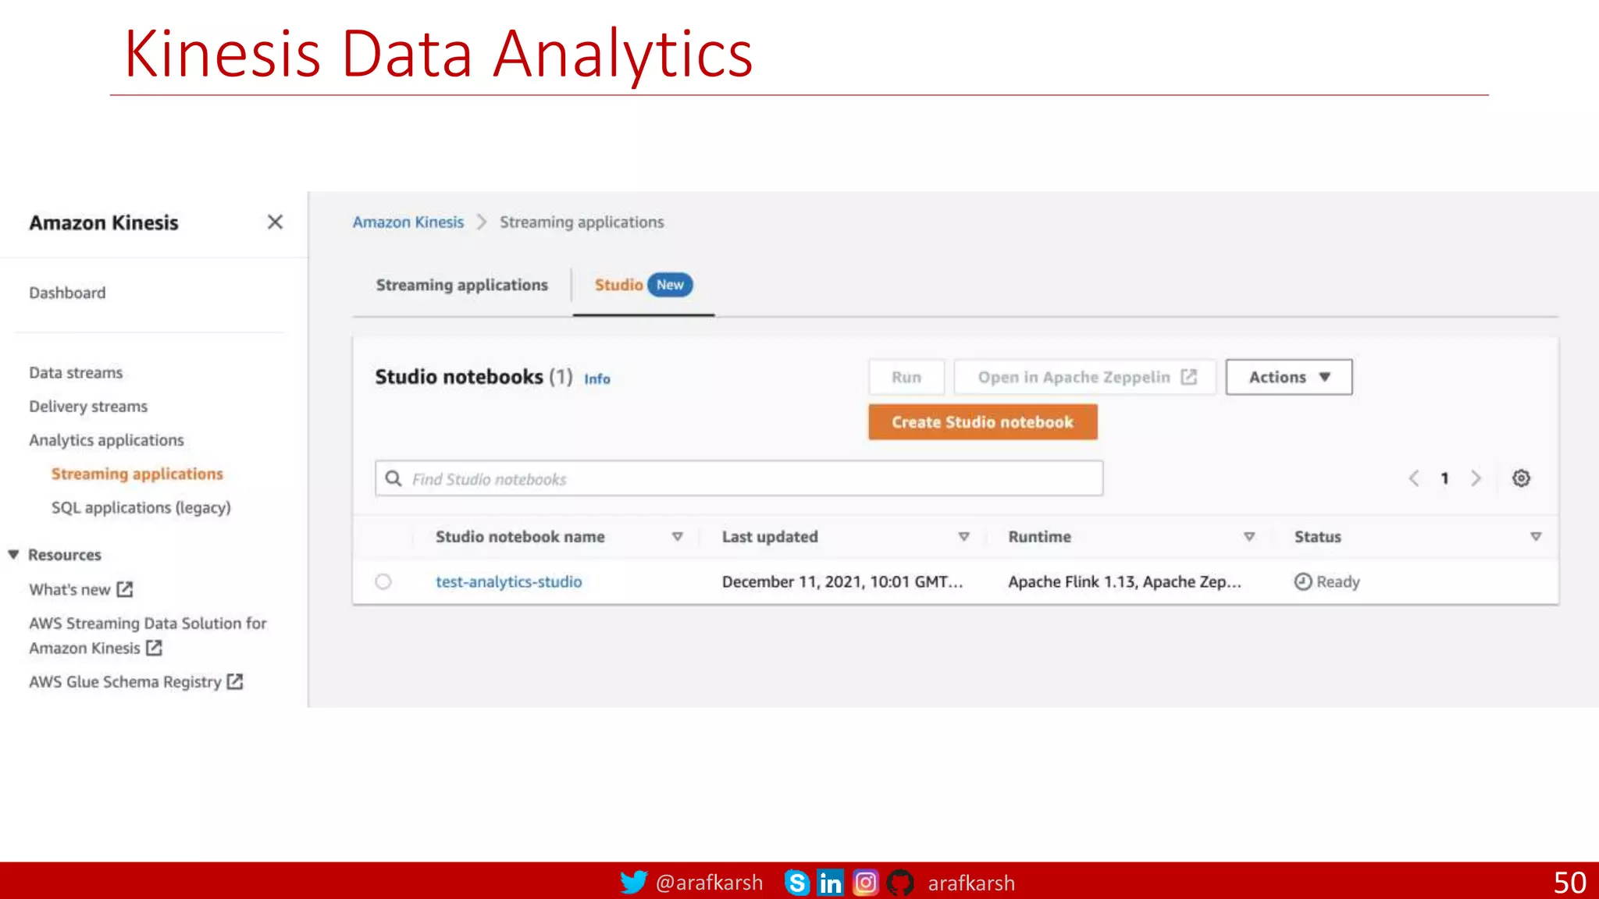Sort by the Status column arrow
The width and height of the screenshot is (1599, 899).
pos(1536,537)
